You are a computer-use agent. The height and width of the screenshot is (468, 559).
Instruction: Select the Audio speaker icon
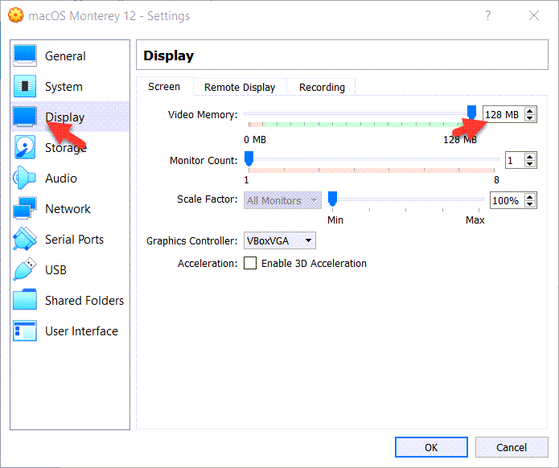25,179
